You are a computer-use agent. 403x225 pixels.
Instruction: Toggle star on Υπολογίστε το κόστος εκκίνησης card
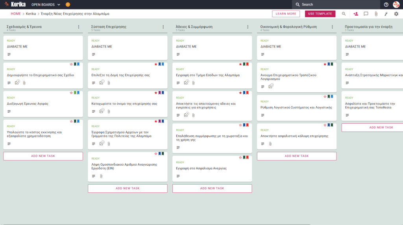tap(71, 121)
